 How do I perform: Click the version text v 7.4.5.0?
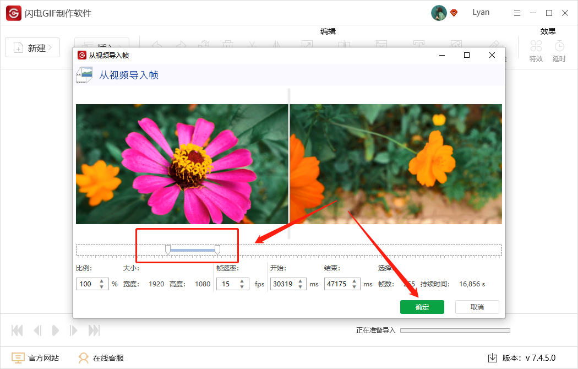[541, 358]
